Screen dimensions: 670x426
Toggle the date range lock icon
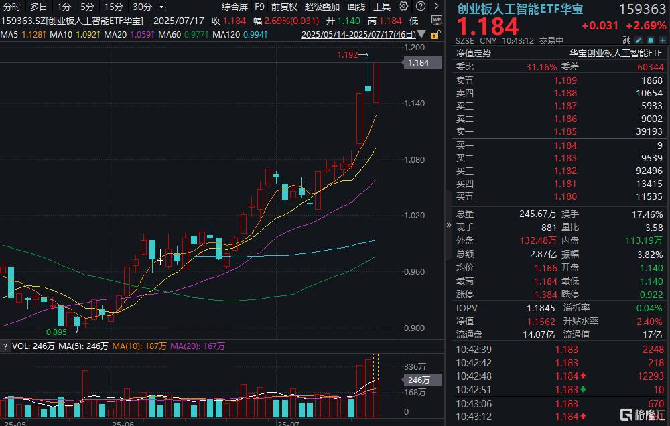(435, 35)
